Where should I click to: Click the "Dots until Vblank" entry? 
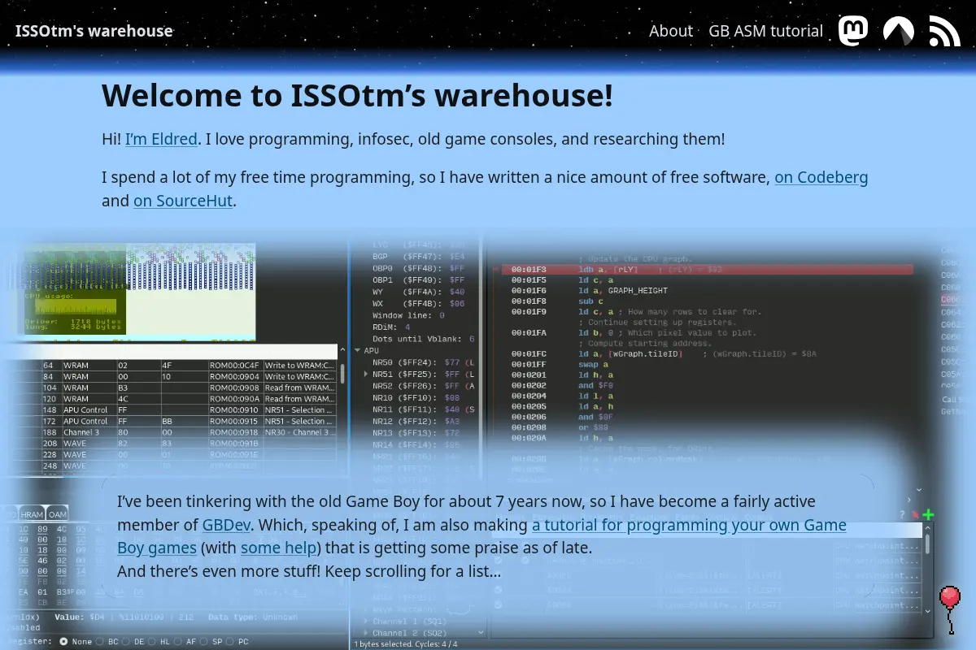(424, 338)
